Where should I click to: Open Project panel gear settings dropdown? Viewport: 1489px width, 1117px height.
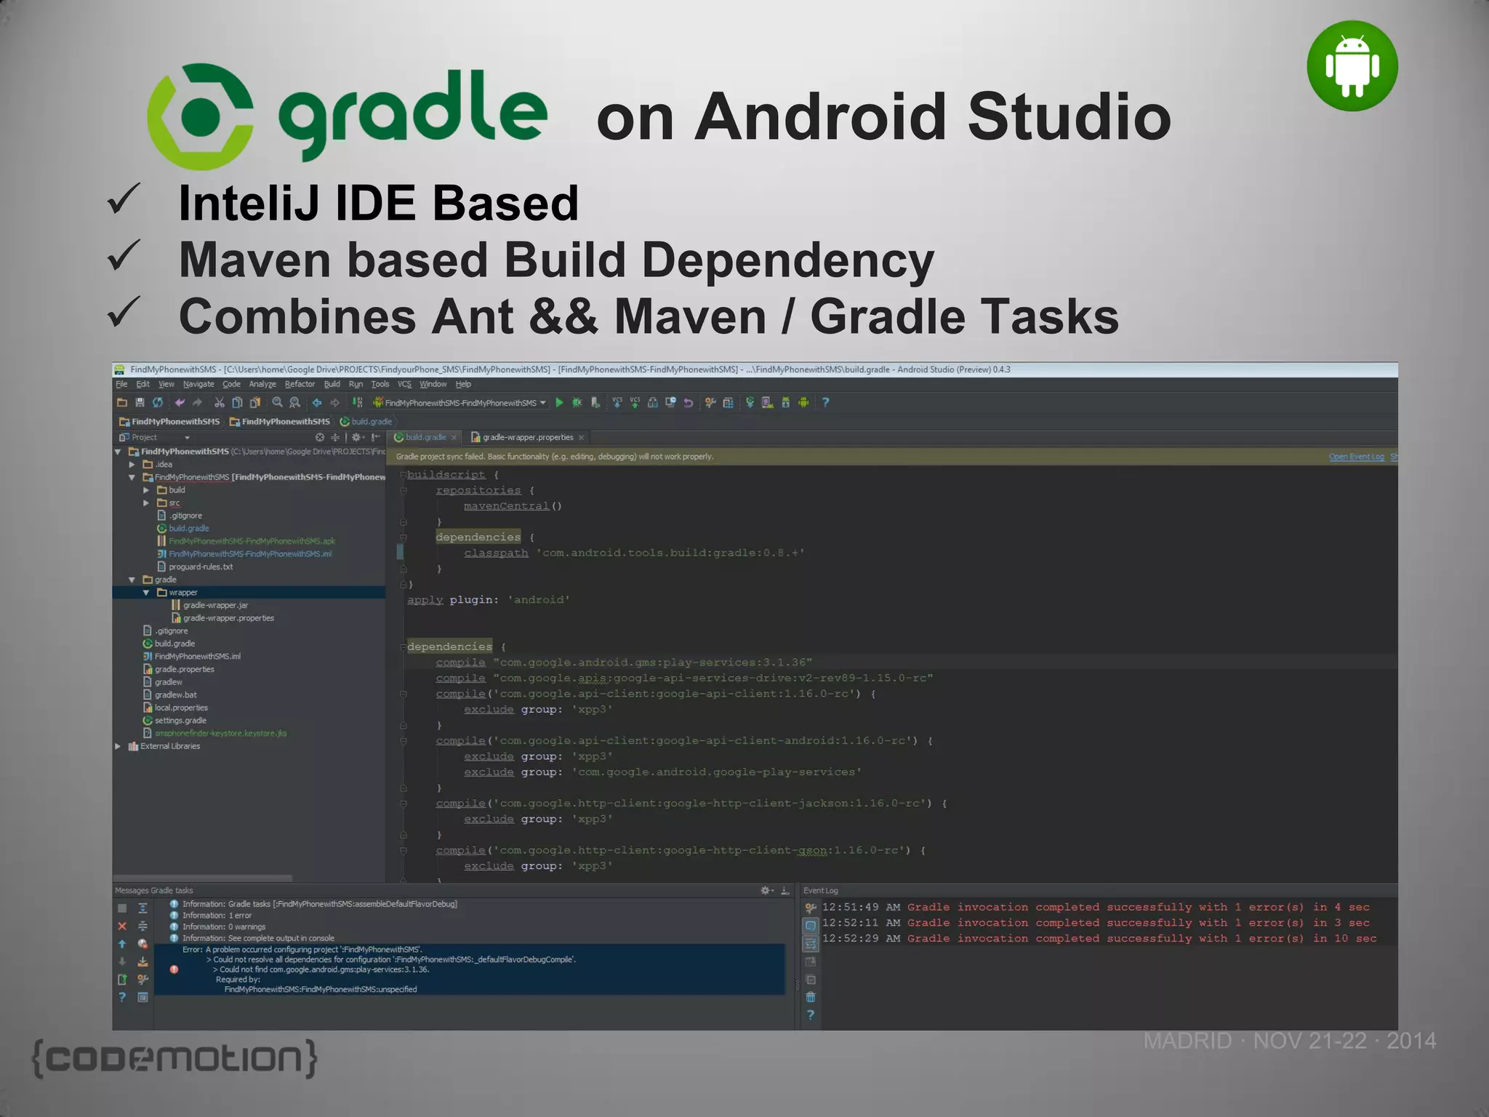pos(358,437)
